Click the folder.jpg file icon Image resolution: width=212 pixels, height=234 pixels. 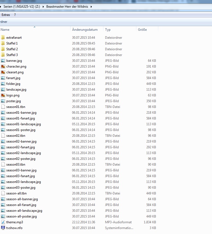click(x=3, y=84)
